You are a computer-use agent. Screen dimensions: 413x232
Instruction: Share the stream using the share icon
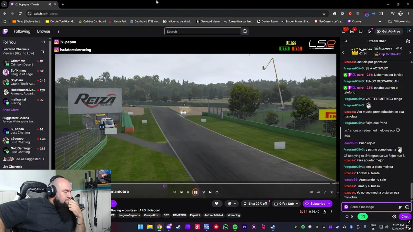(324, 212)
